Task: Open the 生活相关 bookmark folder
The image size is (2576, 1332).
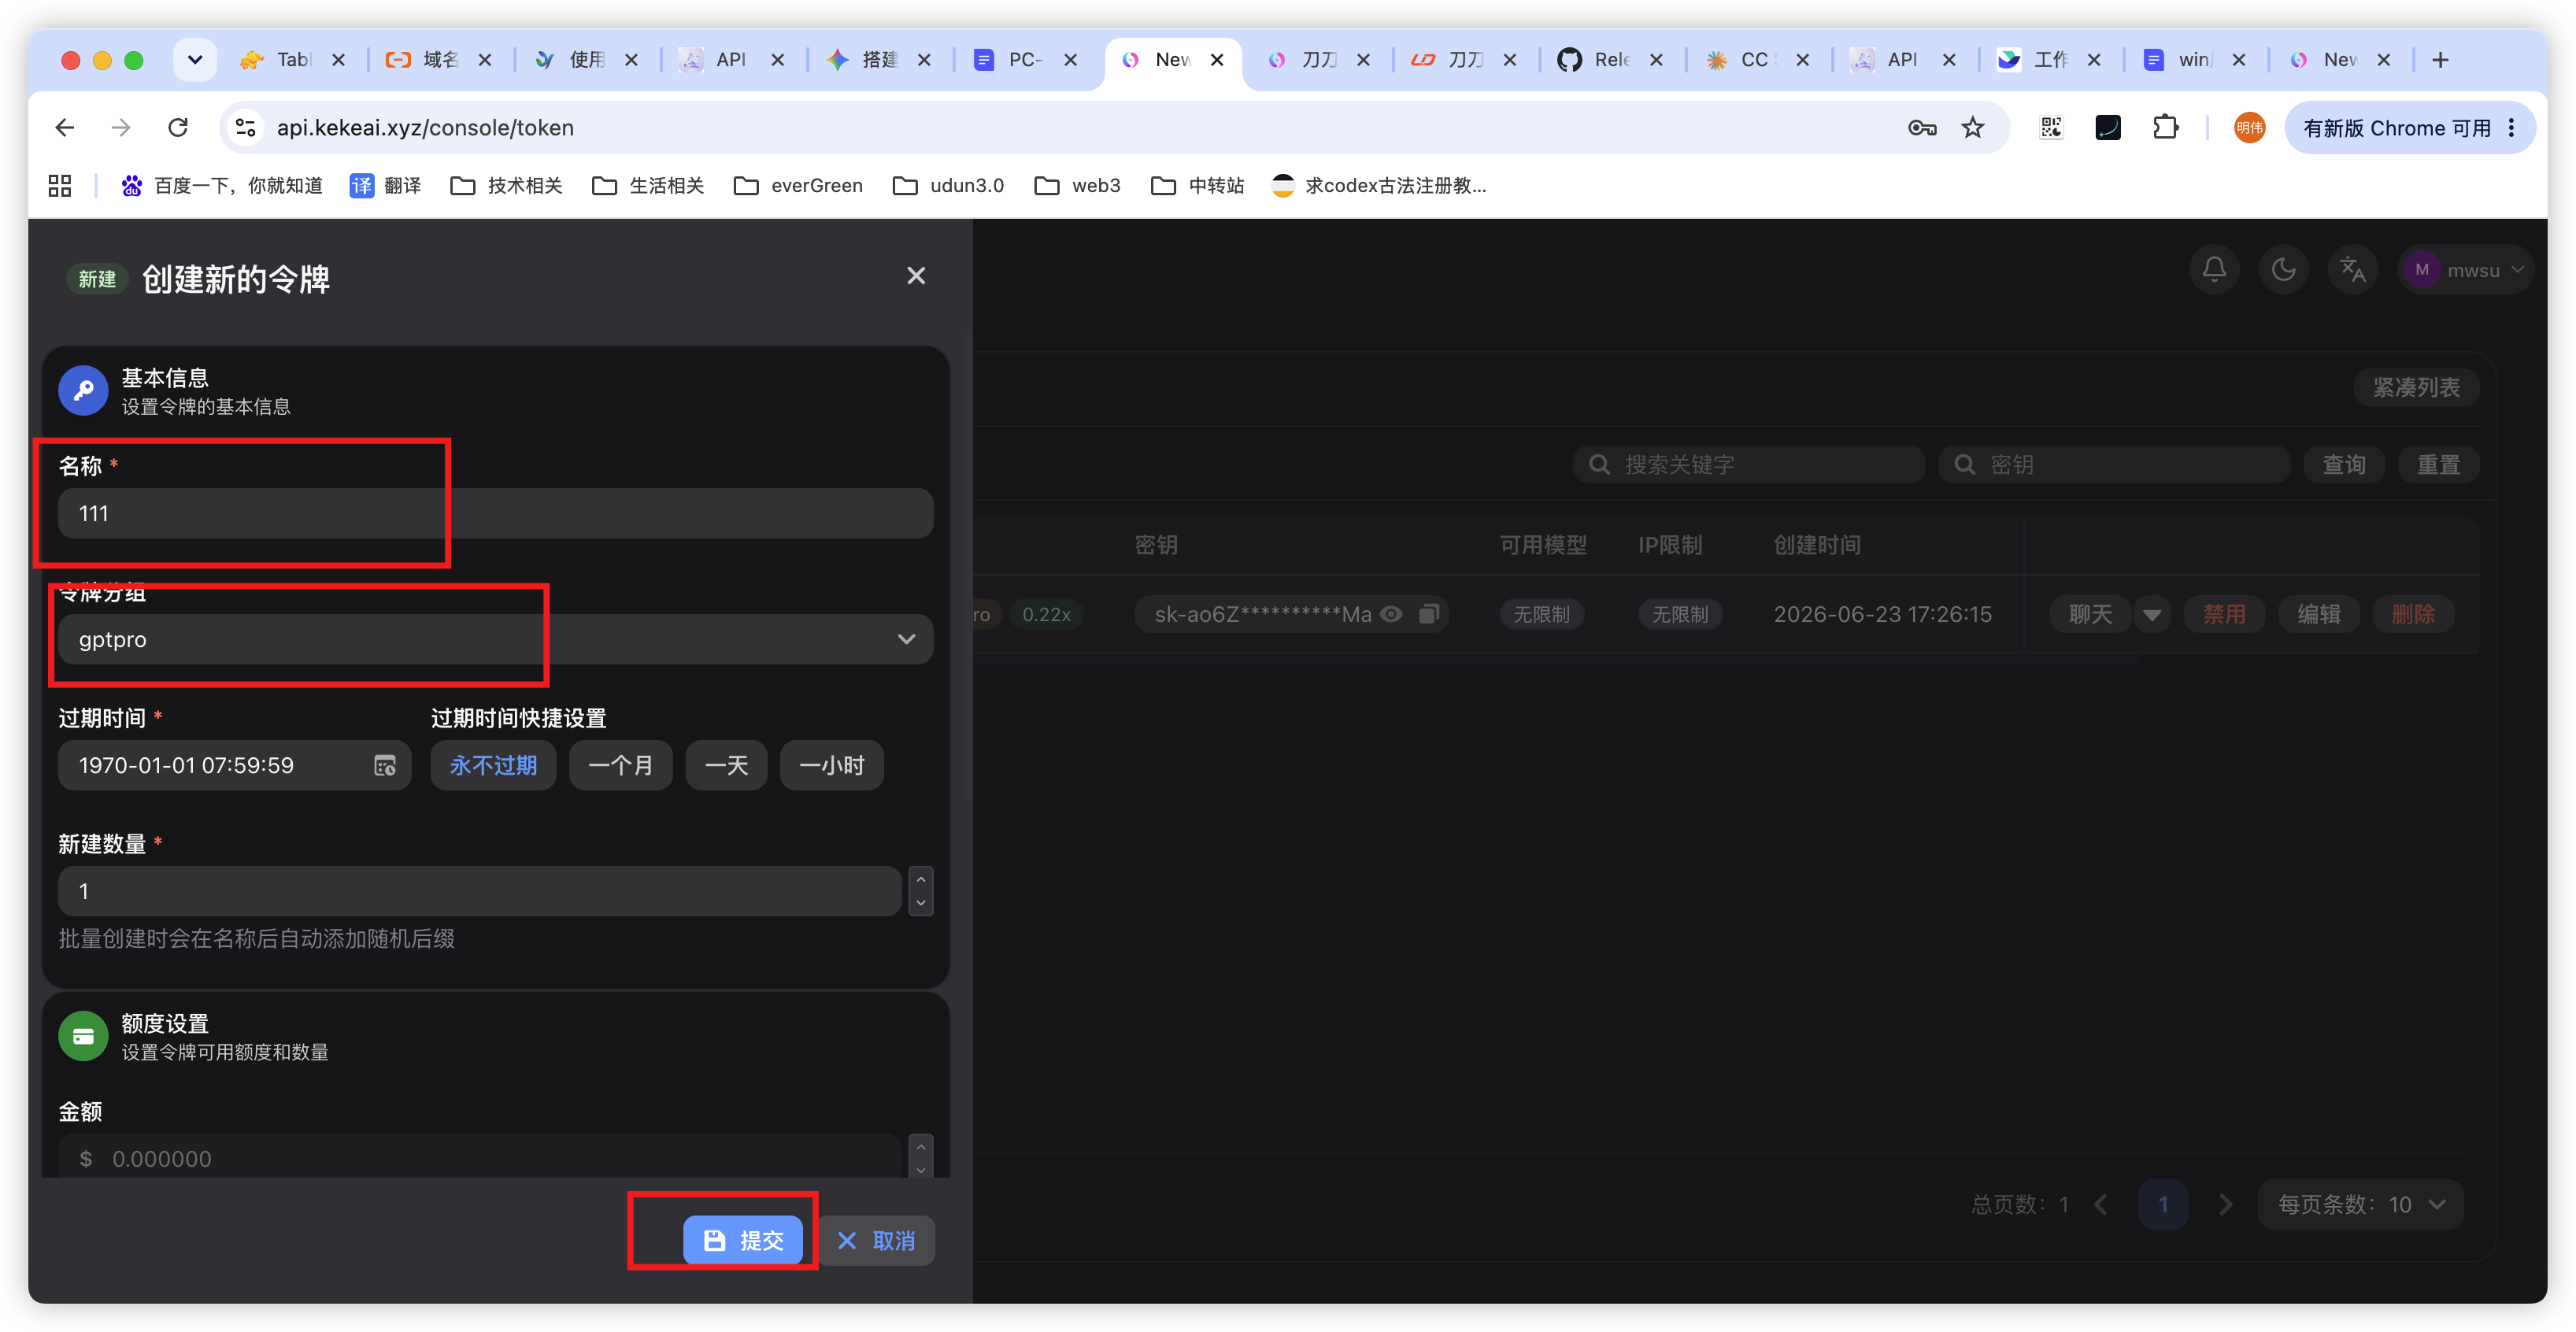Action: coord(648,186)
